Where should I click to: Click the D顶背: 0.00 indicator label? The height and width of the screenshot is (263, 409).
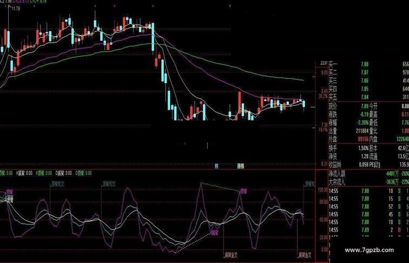(x=83, y=173)
